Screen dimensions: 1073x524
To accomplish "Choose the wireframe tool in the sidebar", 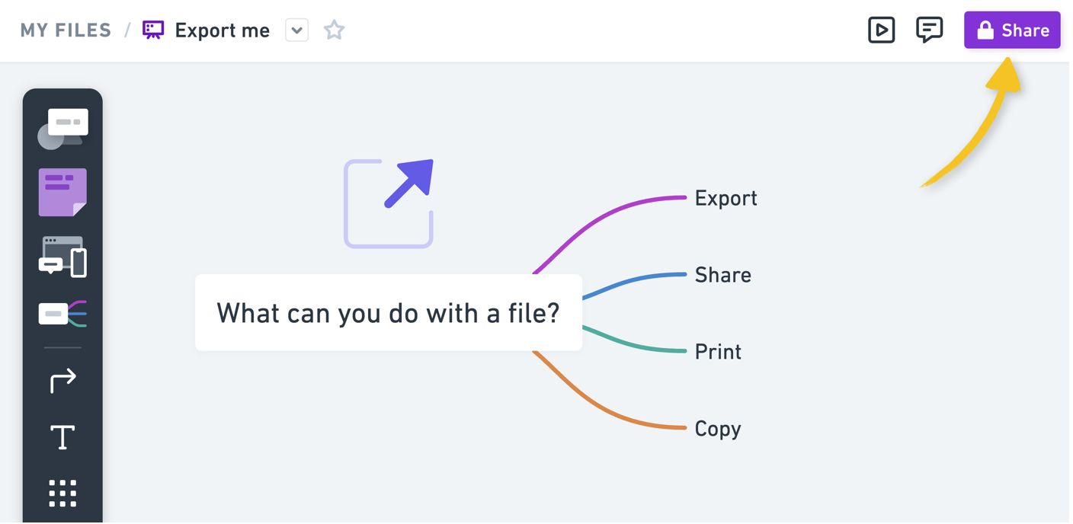I will pos(62,257).
